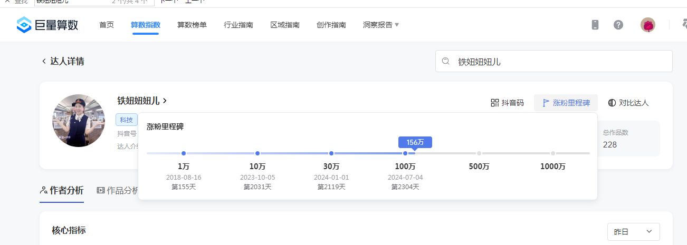Click the 达人详情 back link
The width and height of the screenshot is (687, 245).
pyautogui.click(x=63, y=61)
